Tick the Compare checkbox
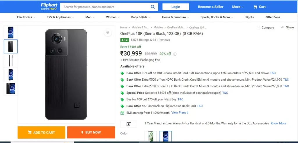Screen dimensions: 298x143 click(x=258, y=28)
